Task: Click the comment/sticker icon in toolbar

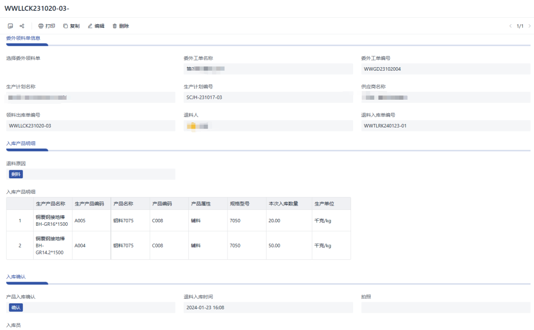Action: pos(10,26)
